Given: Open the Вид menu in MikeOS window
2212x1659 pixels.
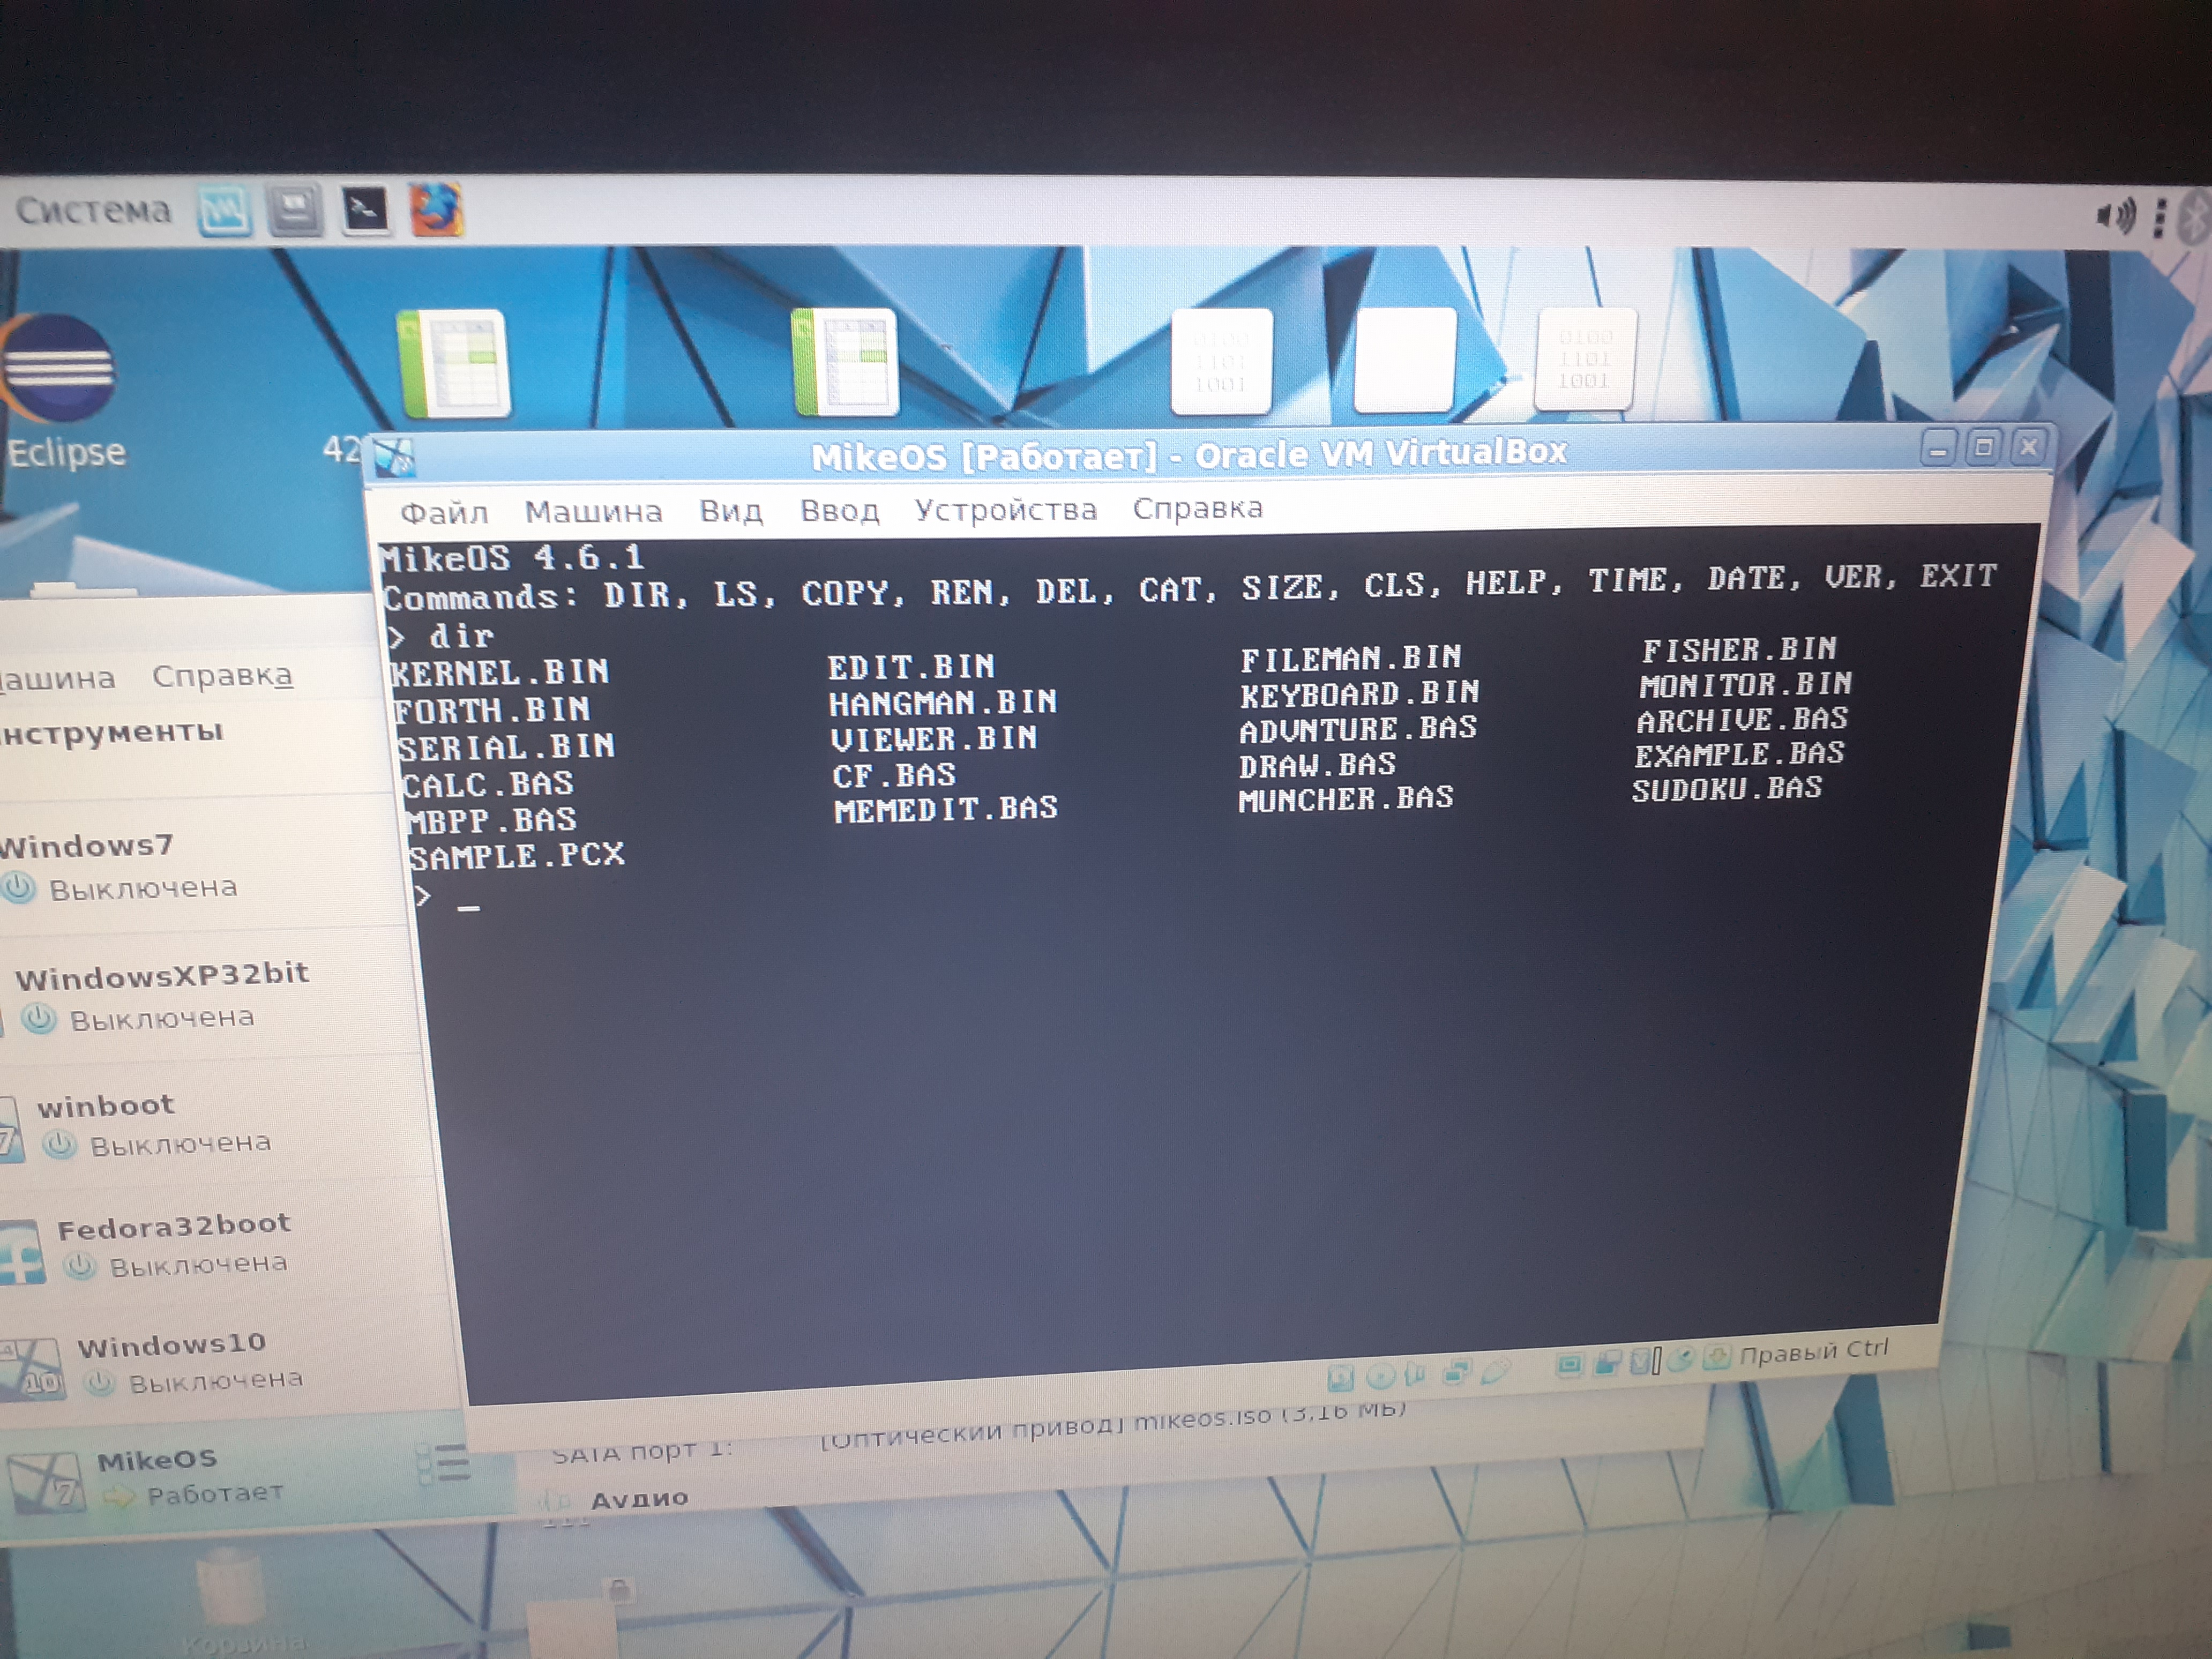Looking at the screenshot, I should pos(731,511).
